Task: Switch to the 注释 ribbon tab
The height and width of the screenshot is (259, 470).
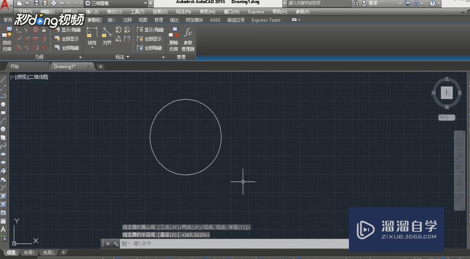Action: [127, 20]
